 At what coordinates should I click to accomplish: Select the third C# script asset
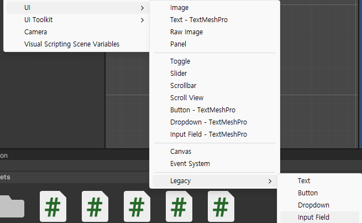pyautogui.click(x=137, y=206)
